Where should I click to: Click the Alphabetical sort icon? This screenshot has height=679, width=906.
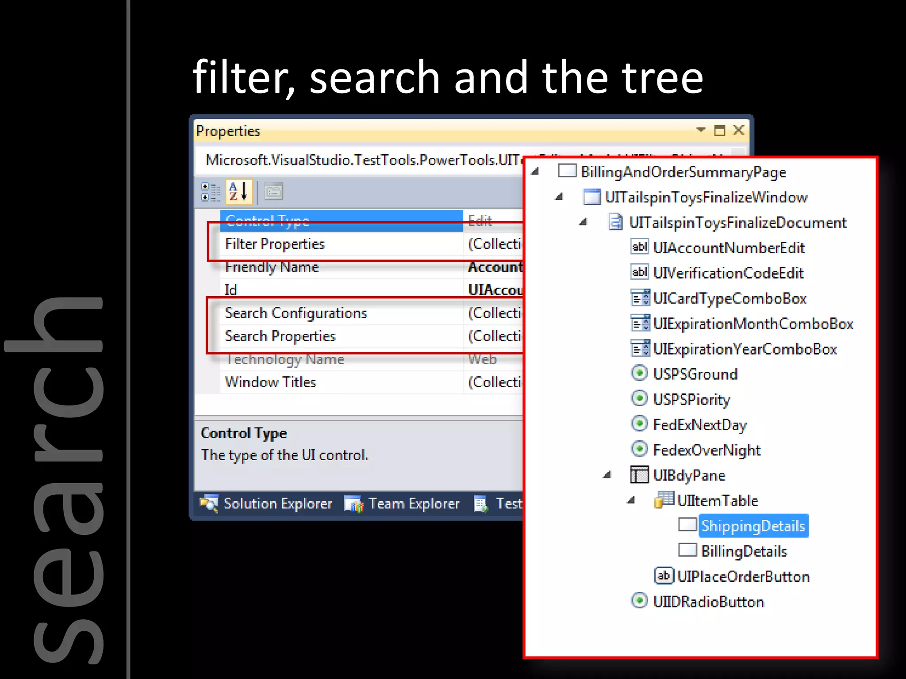coord(238,192)
